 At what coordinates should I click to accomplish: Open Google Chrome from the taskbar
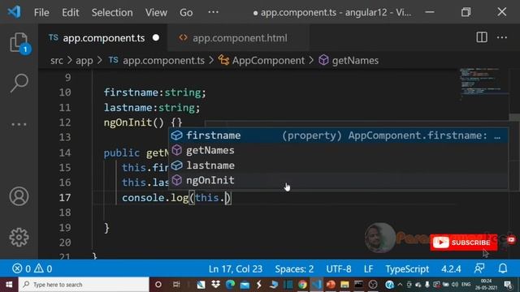(302, 285)
